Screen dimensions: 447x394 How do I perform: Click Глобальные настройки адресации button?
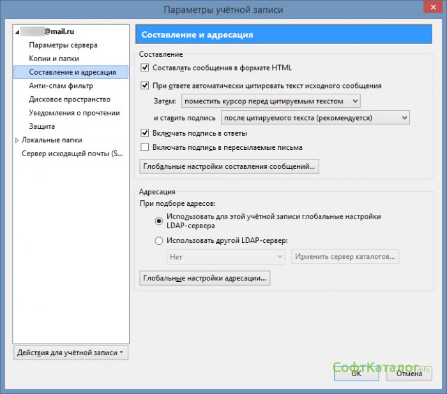pos(204,278)
